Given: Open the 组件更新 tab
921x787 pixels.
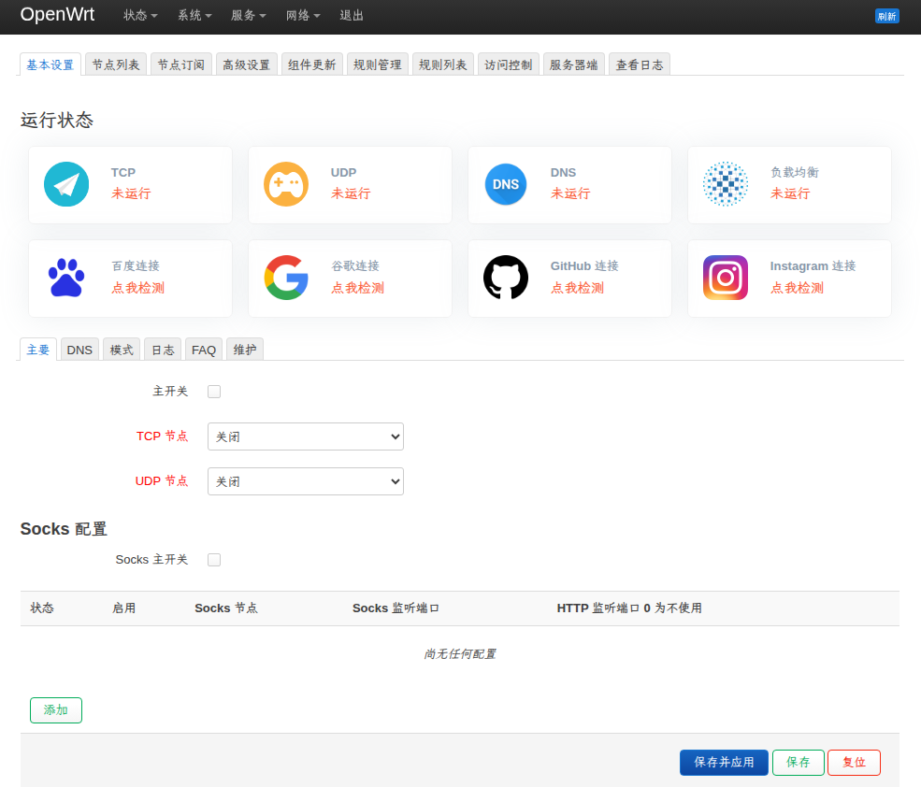Looking at the screenshot, I should pyautogui.click(x=312, y=64).
